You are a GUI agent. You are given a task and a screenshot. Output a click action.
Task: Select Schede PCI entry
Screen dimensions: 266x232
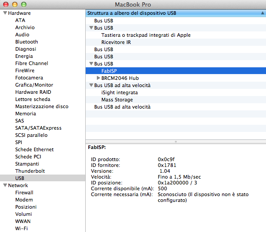click(x=28, y=157)
